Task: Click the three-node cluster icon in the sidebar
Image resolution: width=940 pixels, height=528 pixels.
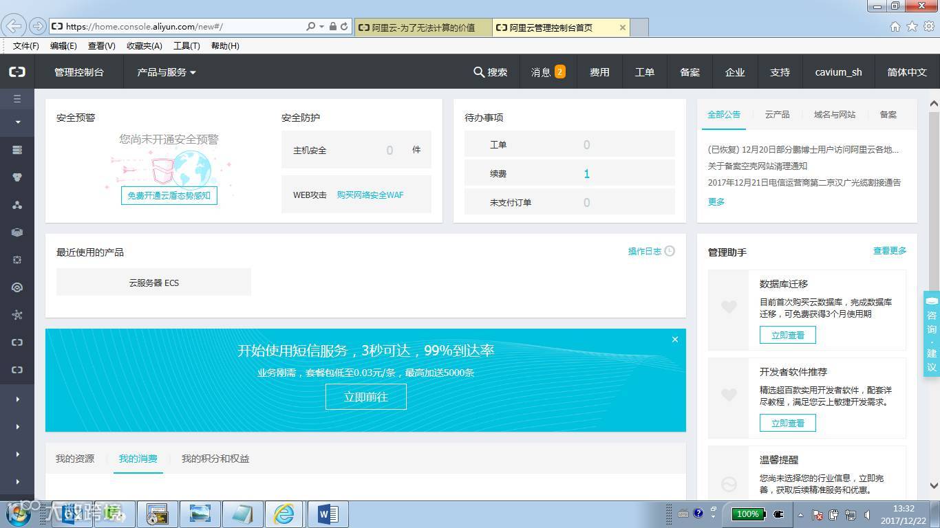Action: (17, 205)
